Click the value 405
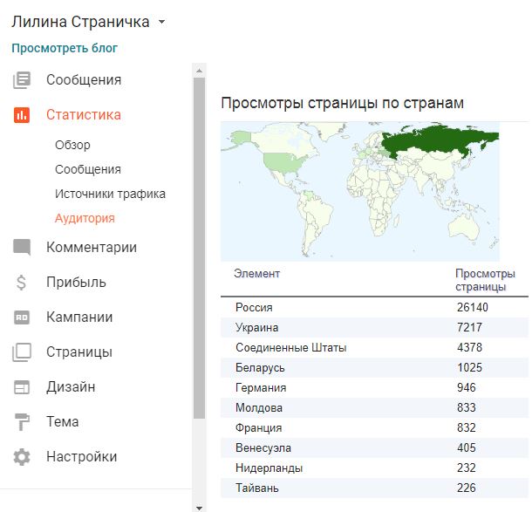This screenshot has width=532, height=512. (467, 447)
